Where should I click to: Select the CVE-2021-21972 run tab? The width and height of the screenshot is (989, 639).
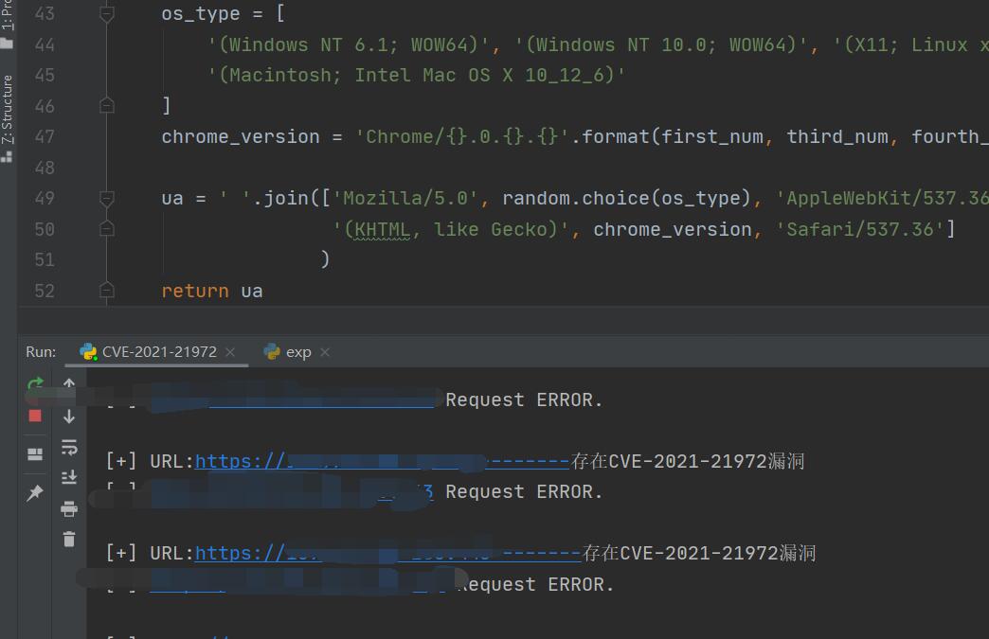point(159,352)
